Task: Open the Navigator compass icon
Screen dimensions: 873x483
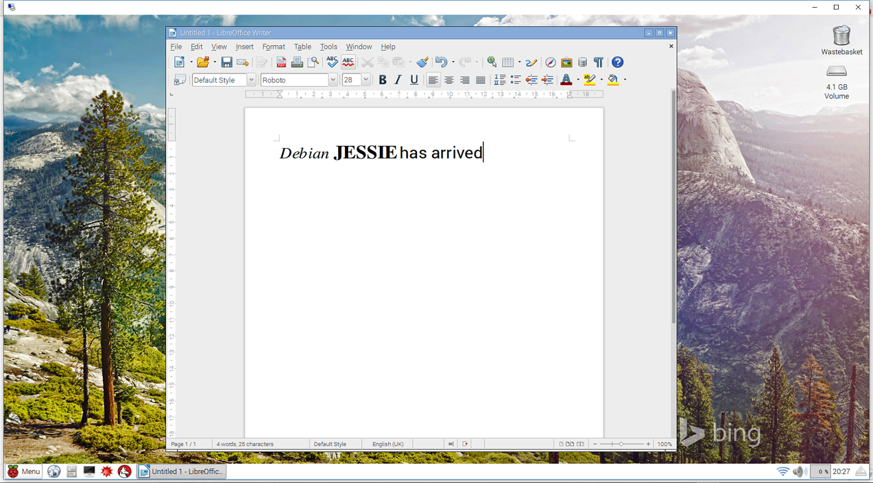Action: 551,62
